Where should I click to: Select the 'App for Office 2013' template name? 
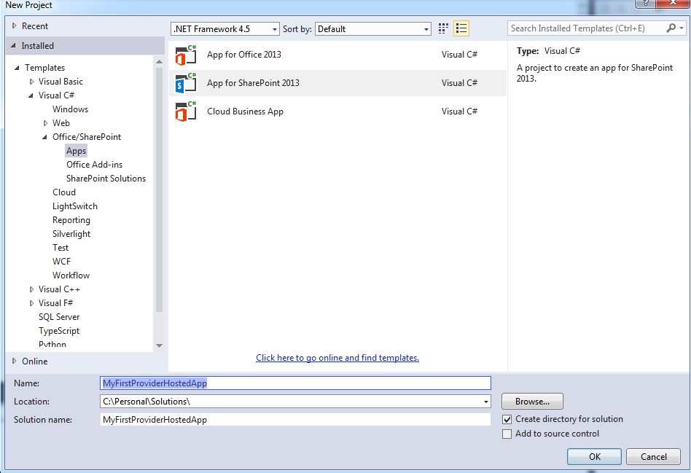coord(243,55)
